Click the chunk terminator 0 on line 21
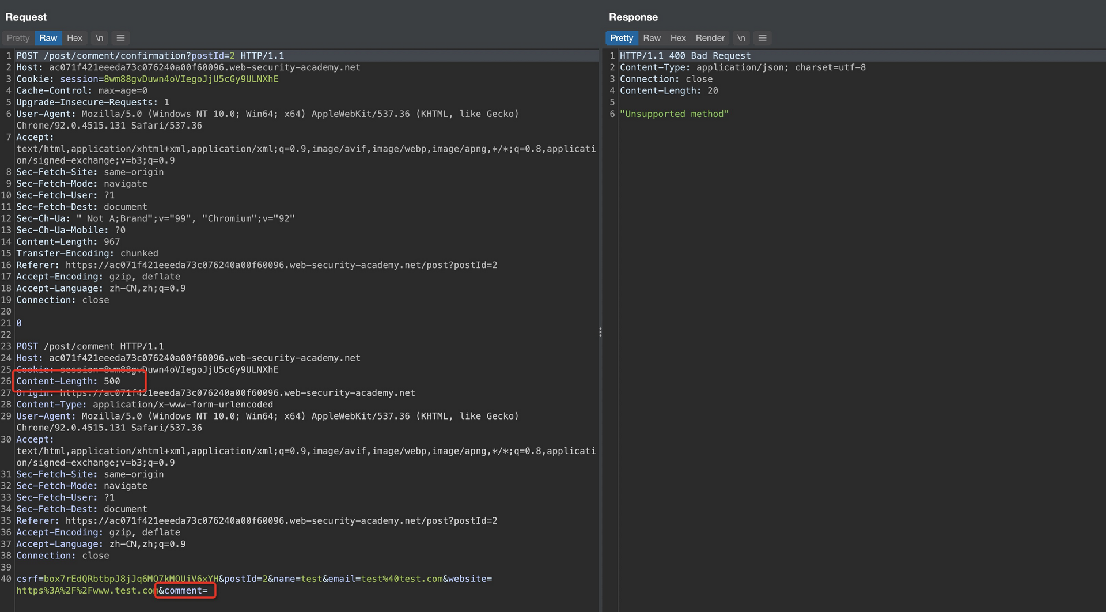 pyautogui.click(x=19, y=323)
